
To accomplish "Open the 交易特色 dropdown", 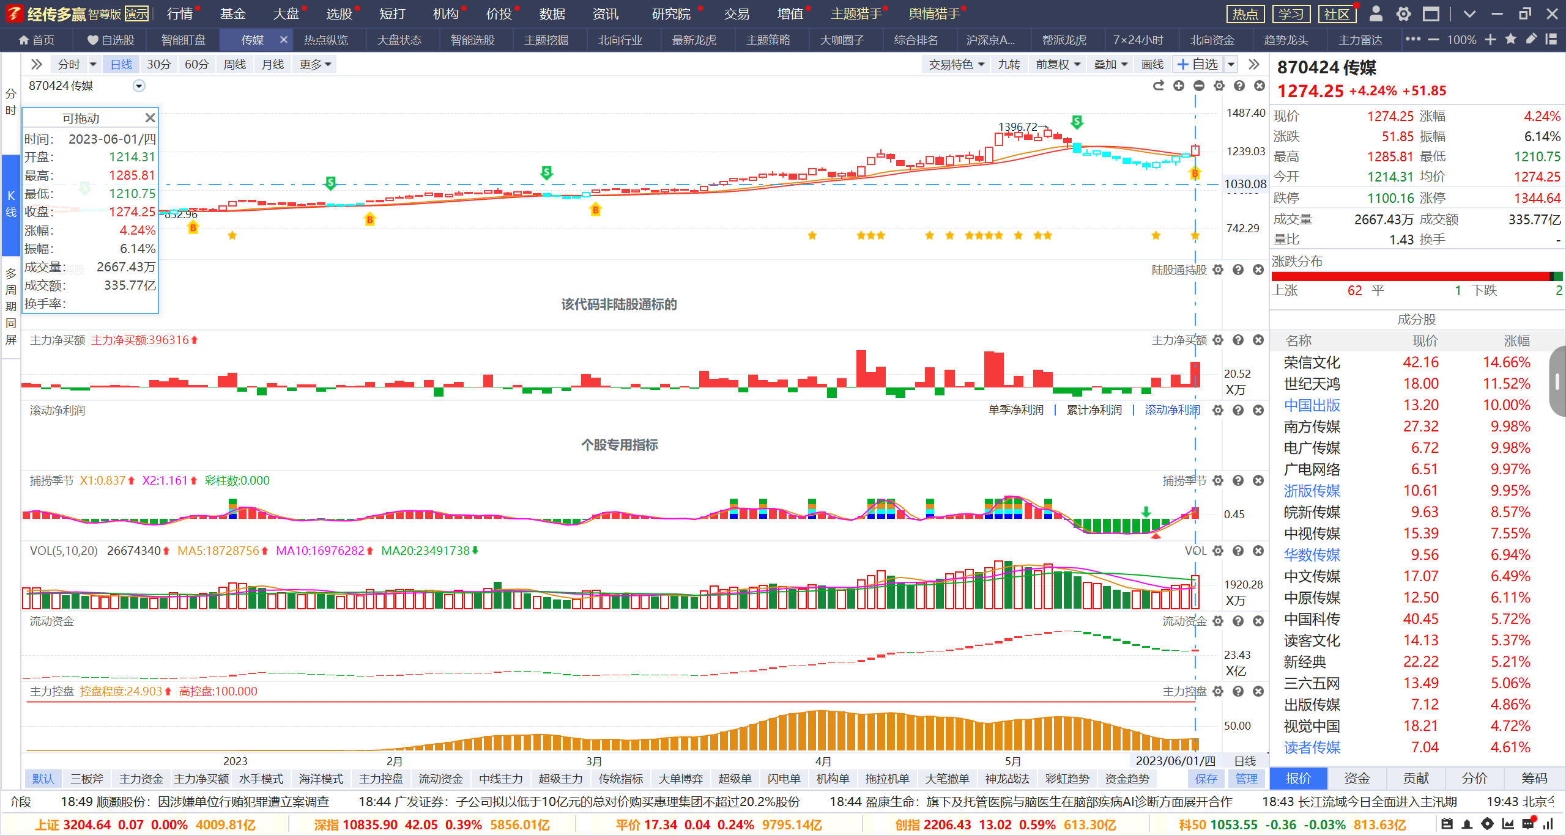I will click(x=956, y=64).
